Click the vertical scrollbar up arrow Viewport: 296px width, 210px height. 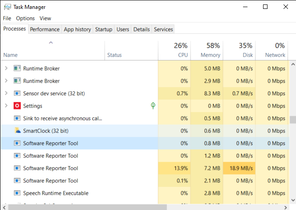pos(293,65)
